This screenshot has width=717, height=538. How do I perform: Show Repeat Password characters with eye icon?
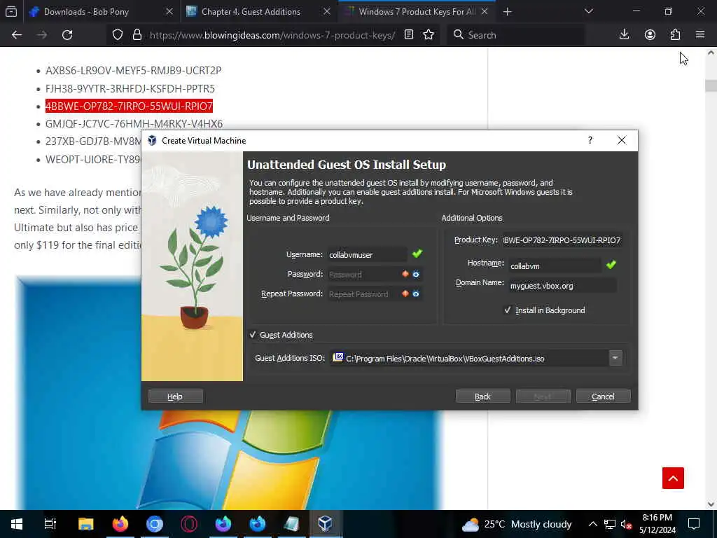[x=416, y=294]
